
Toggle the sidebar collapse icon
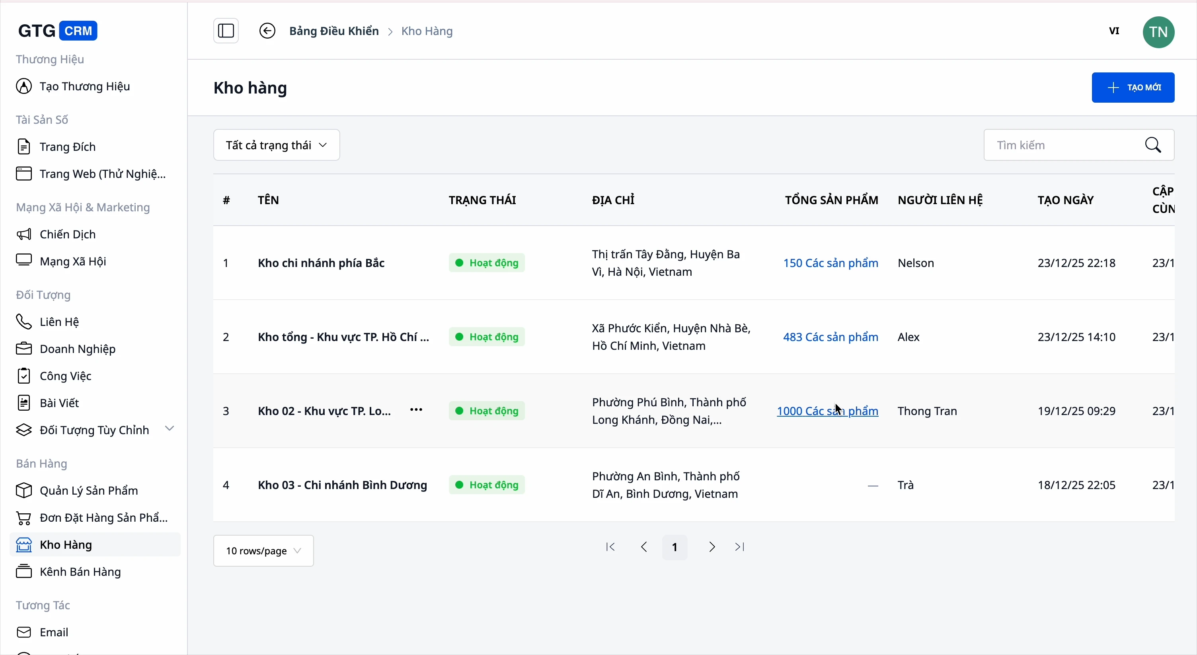click(226, 31)
